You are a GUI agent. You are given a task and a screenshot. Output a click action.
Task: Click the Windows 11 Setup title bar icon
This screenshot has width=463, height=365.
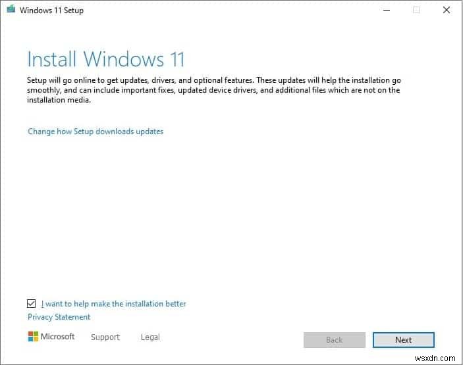point(11,9)
